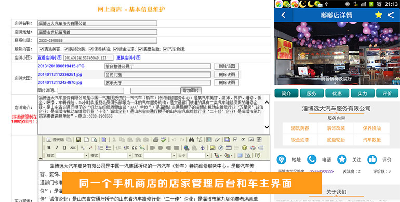Tap the back arrow on phone header
The width and height of the screenshot is (400, 202).
[x=283, y=15]
